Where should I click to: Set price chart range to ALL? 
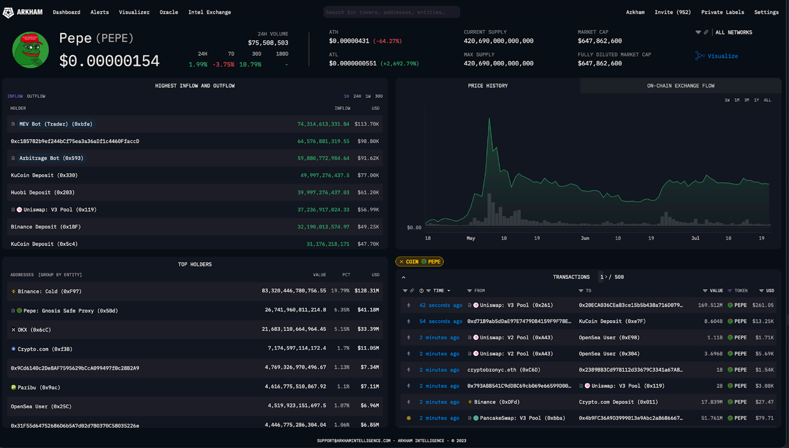(768, 100)
